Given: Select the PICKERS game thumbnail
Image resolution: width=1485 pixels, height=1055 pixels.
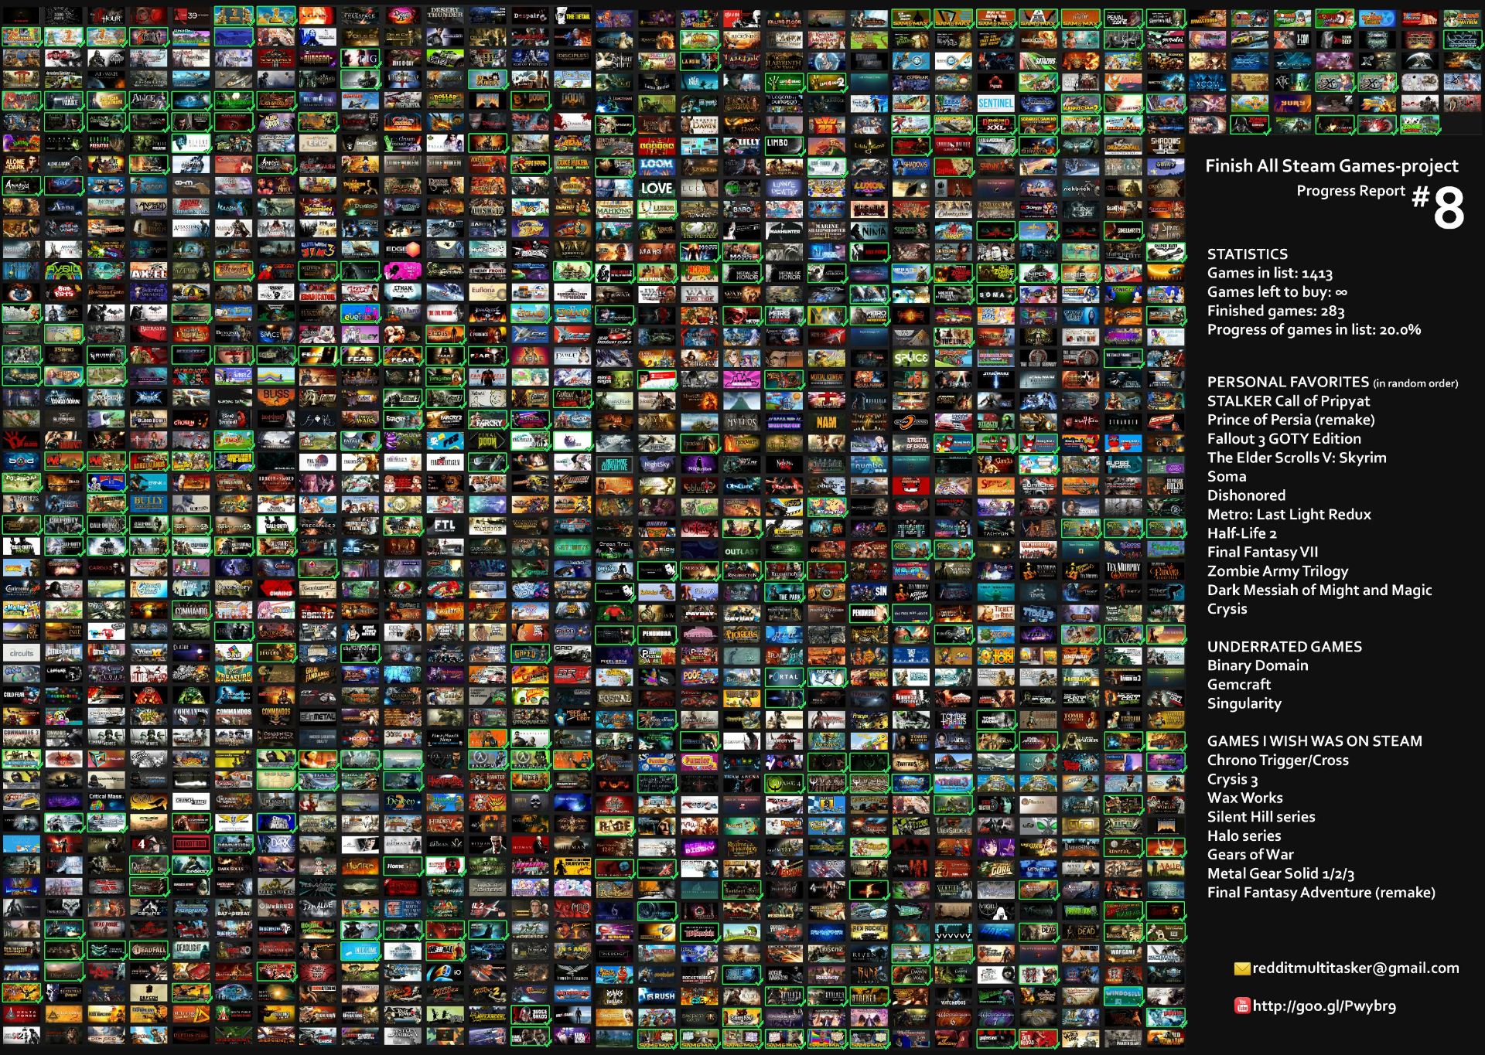Looking at the screenshot, I should [741, 634].
